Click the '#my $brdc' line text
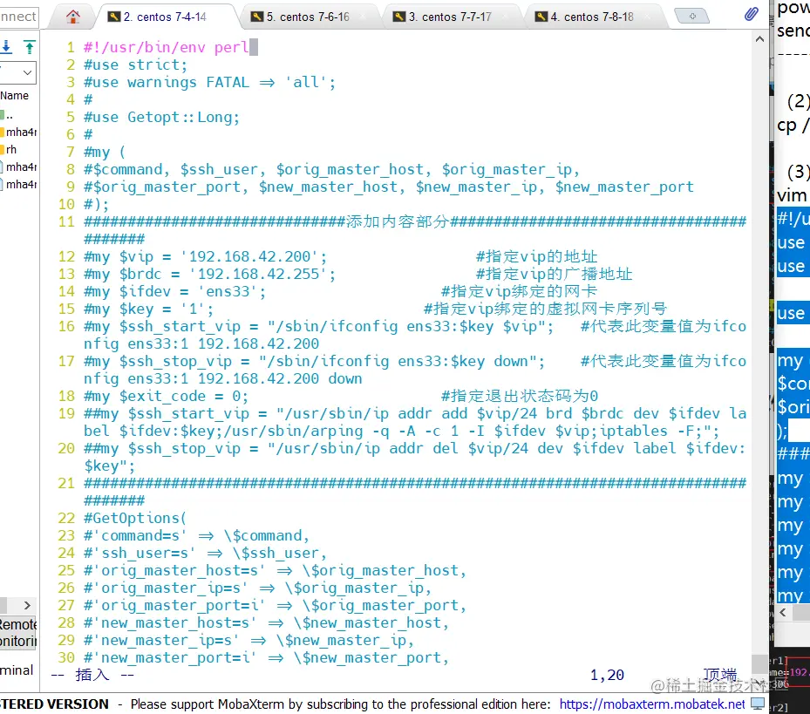The height and width of the screenshot is (714, 810). pos(209,275)
